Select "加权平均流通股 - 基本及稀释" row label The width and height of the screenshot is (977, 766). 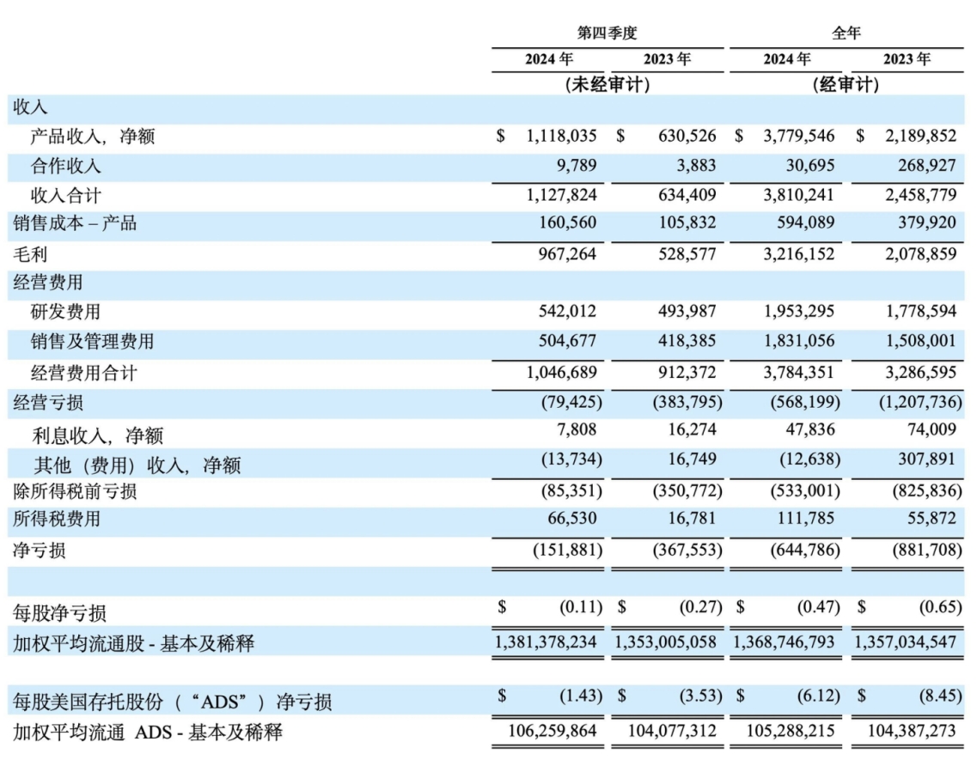point(133,643)
